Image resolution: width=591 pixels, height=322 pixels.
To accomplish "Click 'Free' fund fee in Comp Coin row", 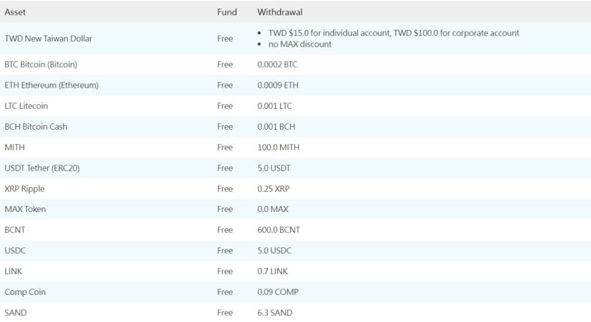I will 225,291.
